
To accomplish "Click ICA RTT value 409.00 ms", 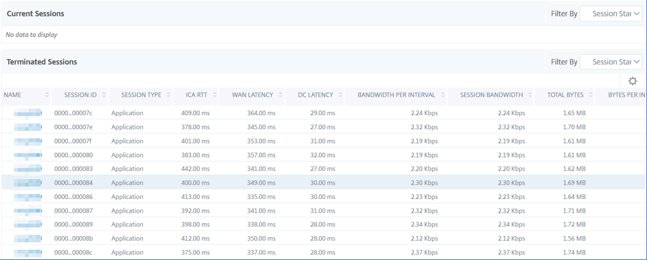I will (x=195, y=113).
